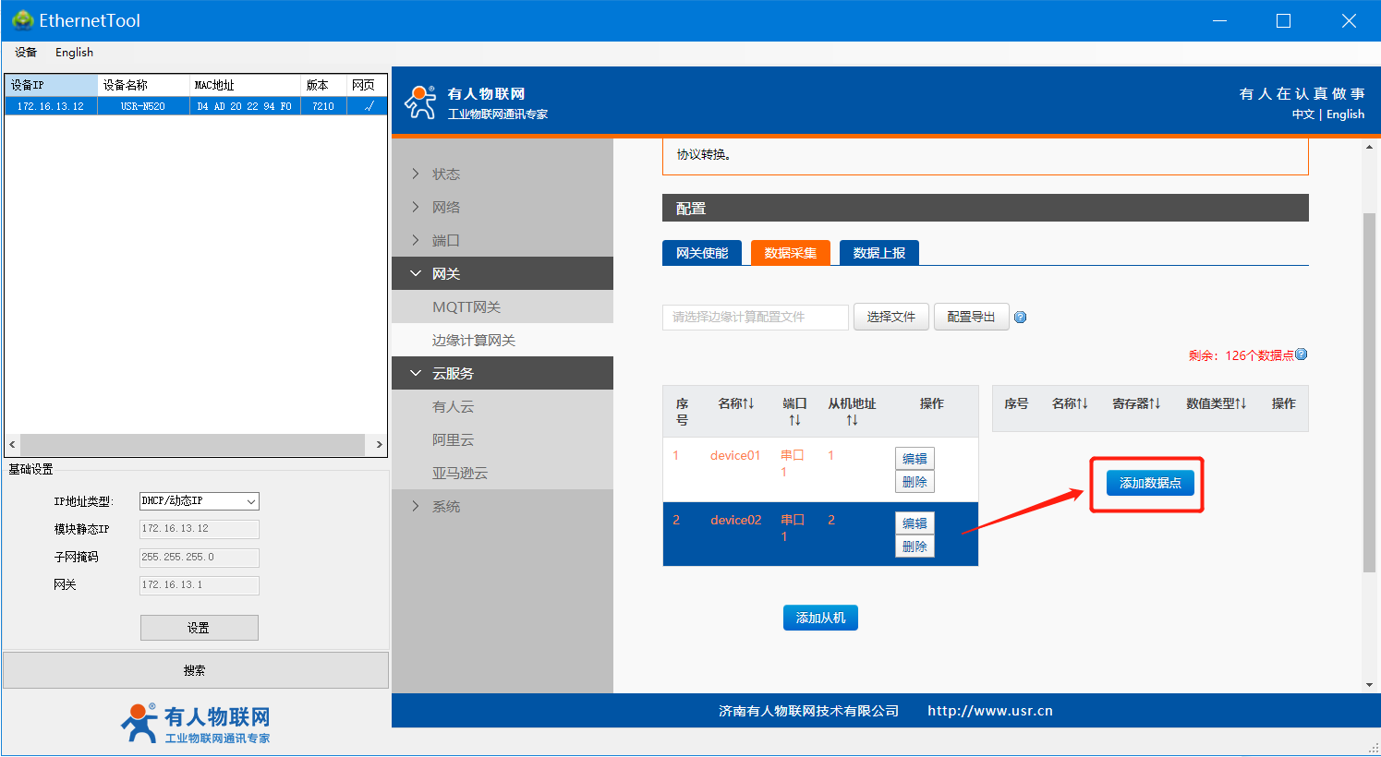Click the edge computing config file field
Screen dimensions: 1381x757
point(755,318)
